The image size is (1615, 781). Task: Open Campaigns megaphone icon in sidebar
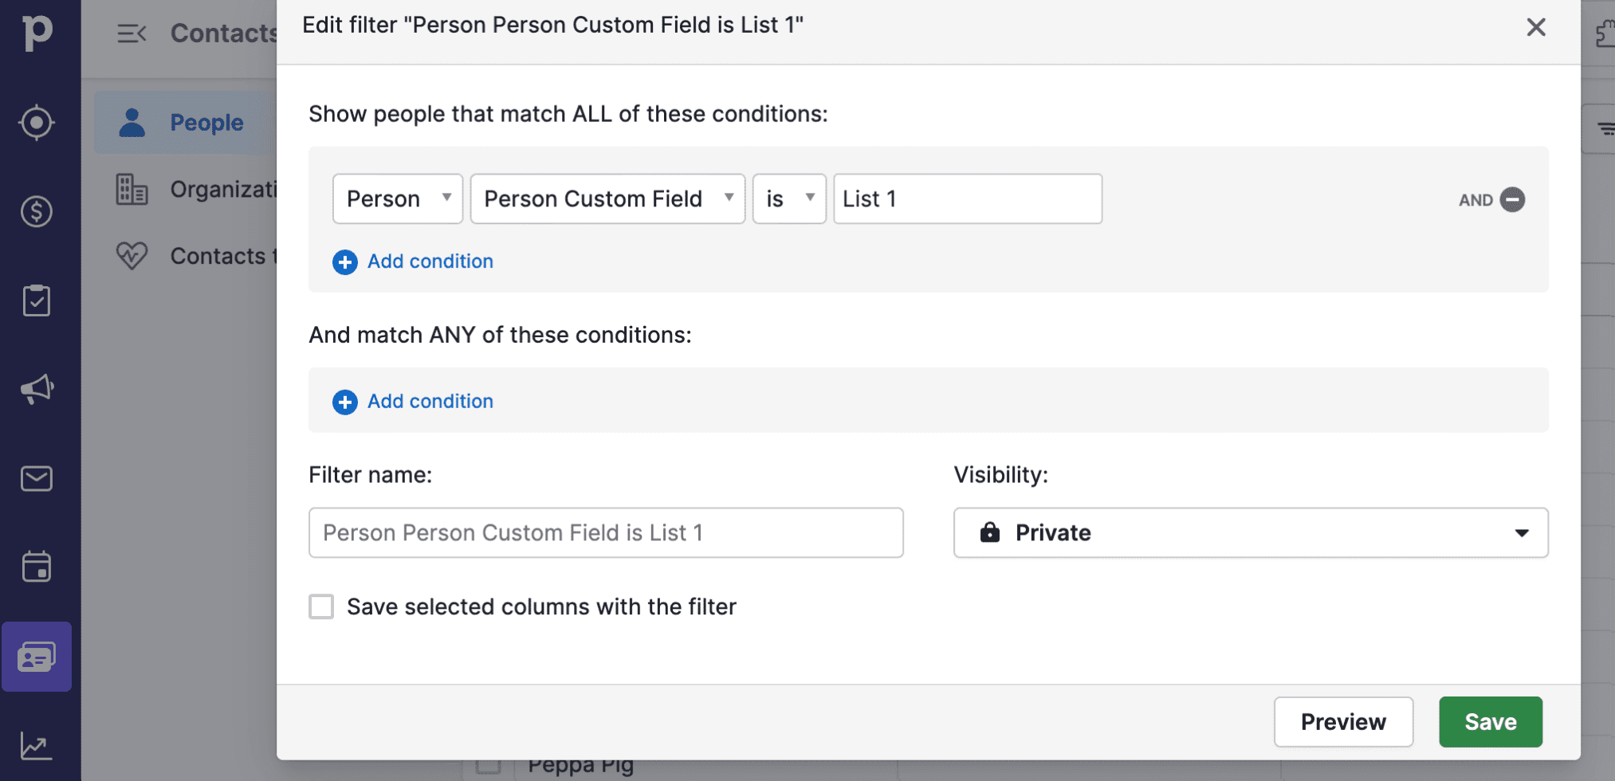[37, 389]
